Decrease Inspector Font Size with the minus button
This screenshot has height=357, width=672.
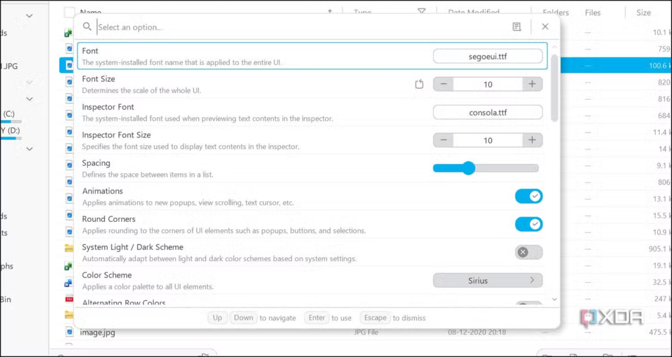pyautogui.click(x=444, y=140)
